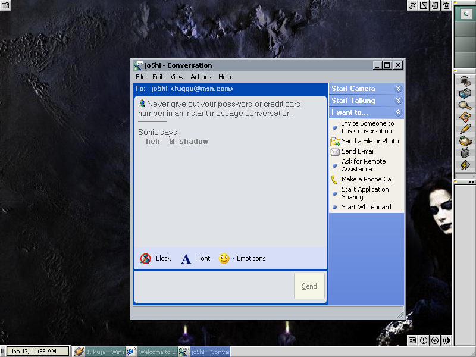Click the Block contact icon
The image size is (476, 357).
[146, 258]
